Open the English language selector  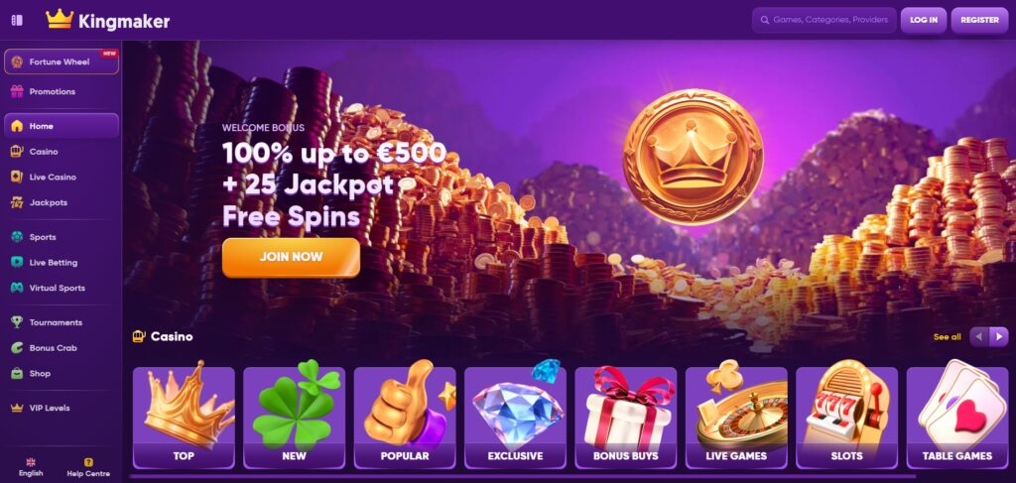[x=31, y=467]
